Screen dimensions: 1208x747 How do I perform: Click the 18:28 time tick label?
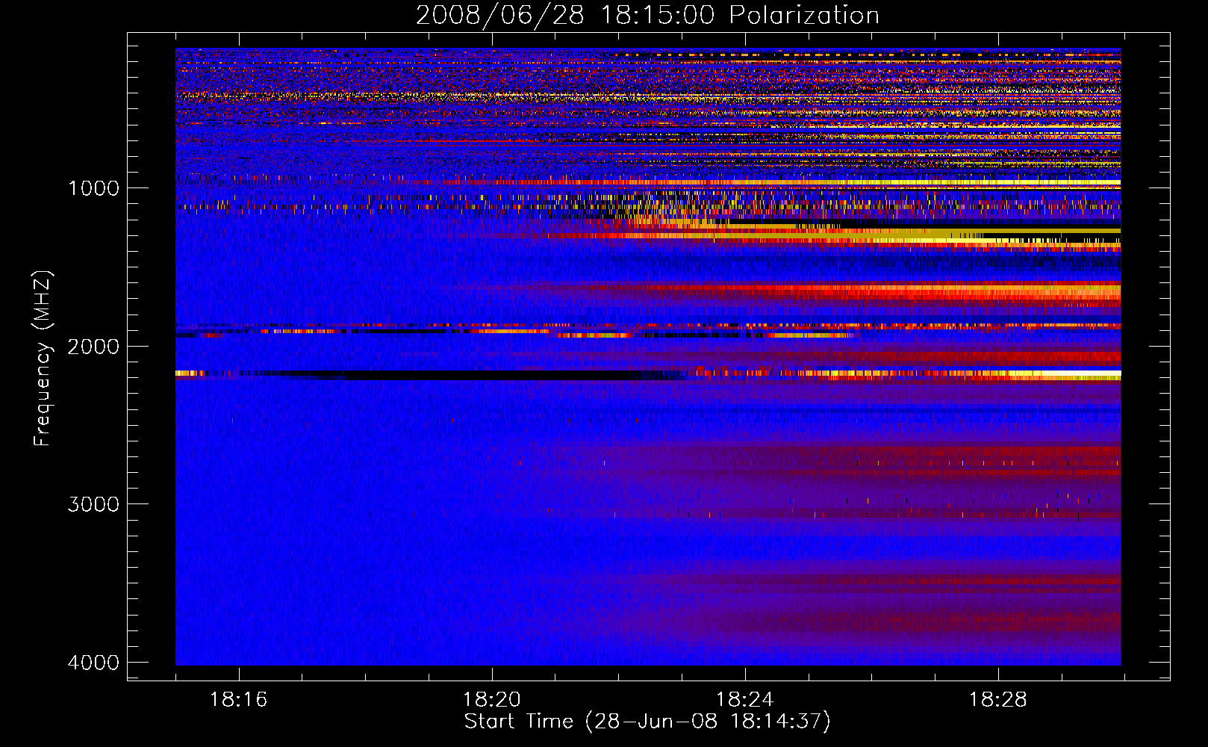(x=998, y=700)
